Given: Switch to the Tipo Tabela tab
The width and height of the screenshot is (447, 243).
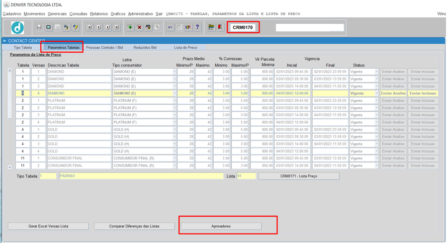Looking at the screenshot, I should [x=23, y=48].
